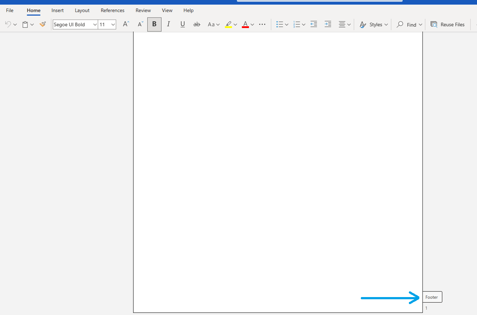This screenshot has height=315, width=477.
Task: Expand the numbering library arrow
Action: tap(304, 24)
